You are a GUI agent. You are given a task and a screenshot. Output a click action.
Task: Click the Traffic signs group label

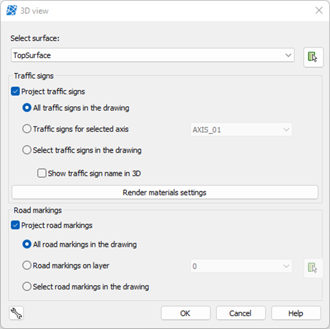pyautogui.click(x=34, y=76)
